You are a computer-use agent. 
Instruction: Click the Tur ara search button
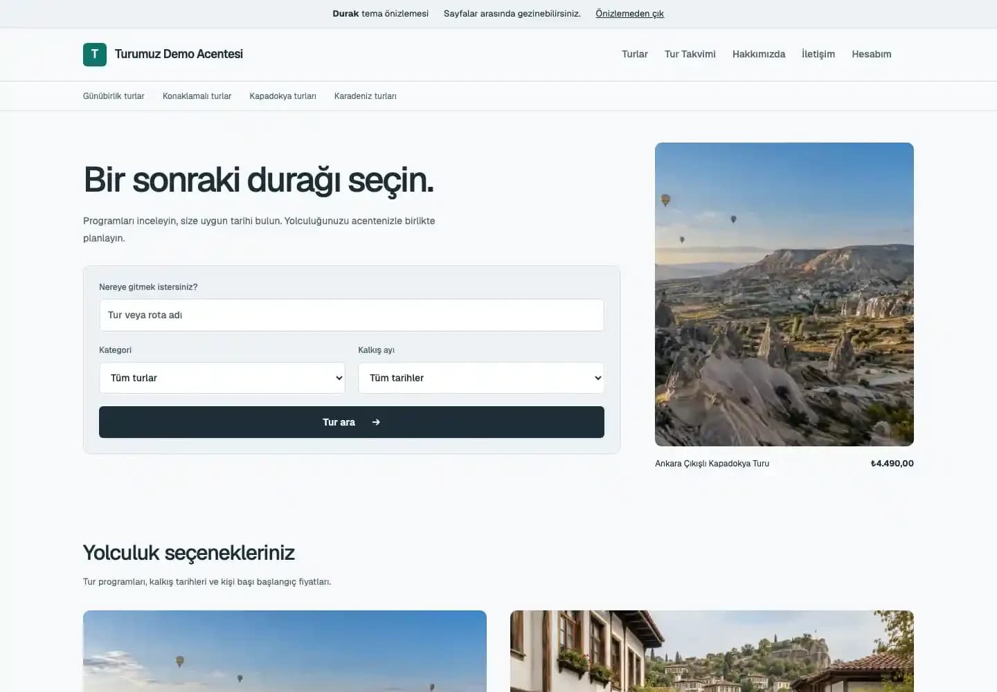click(352, 422)
